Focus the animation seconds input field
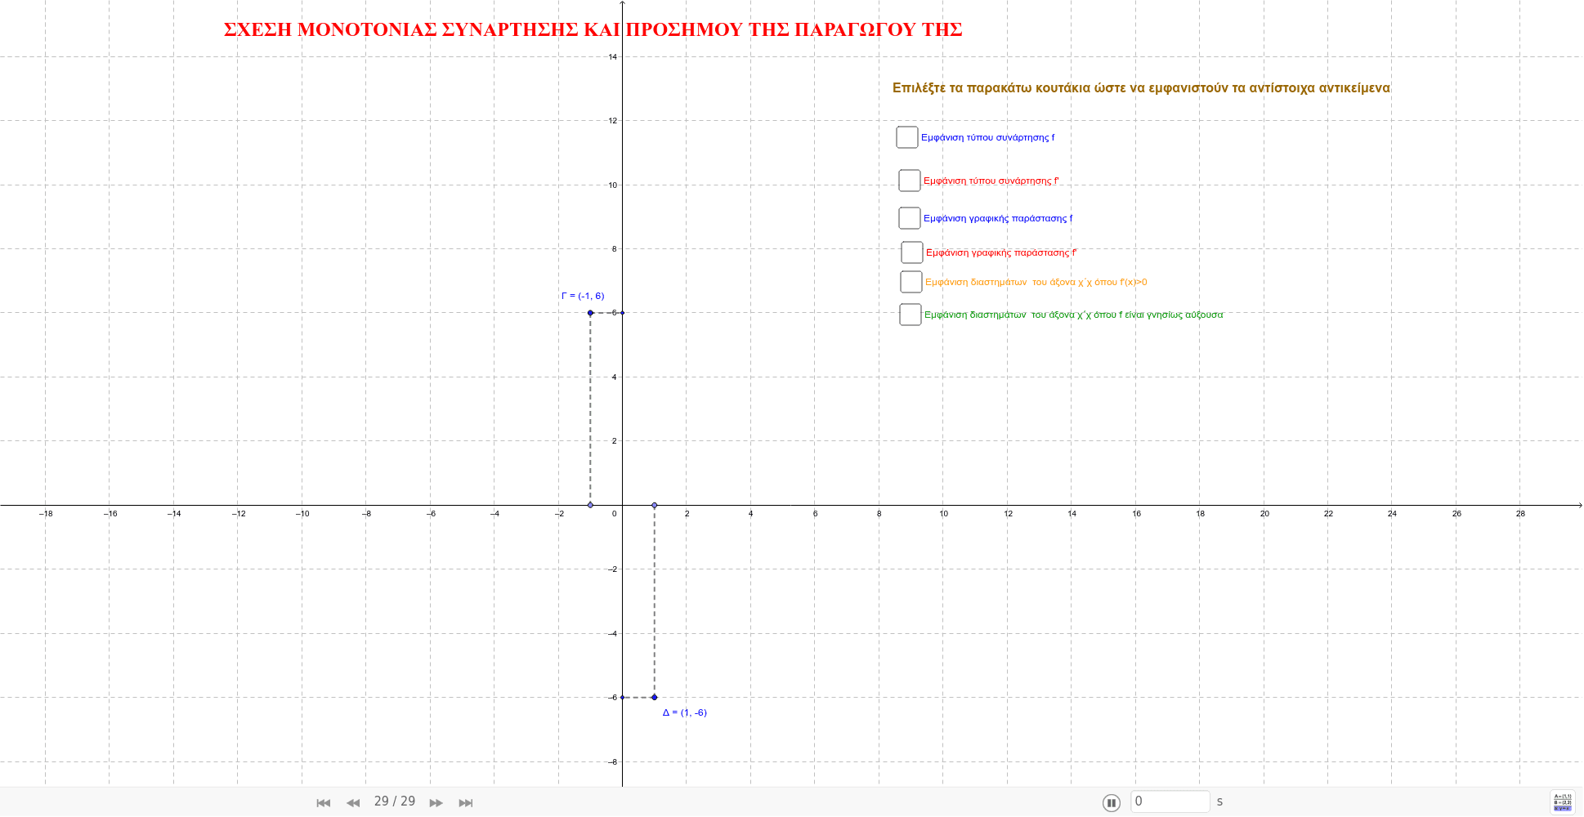The height and width of the screenshot is (817, 1584). 1170,801
